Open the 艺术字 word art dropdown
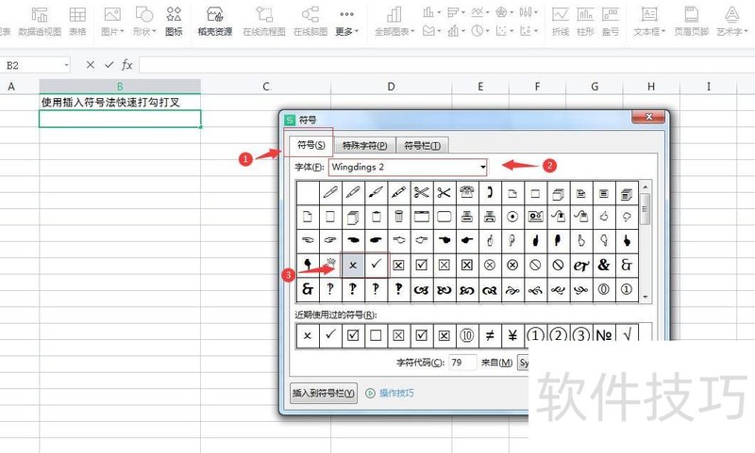 [x=732, y=22]
